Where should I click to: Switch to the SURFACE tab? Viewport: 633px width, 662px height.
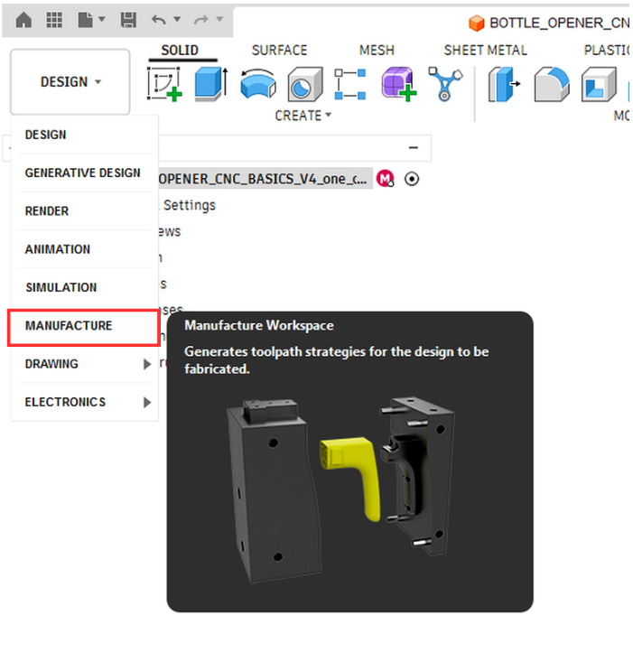(x=279, y=51)
